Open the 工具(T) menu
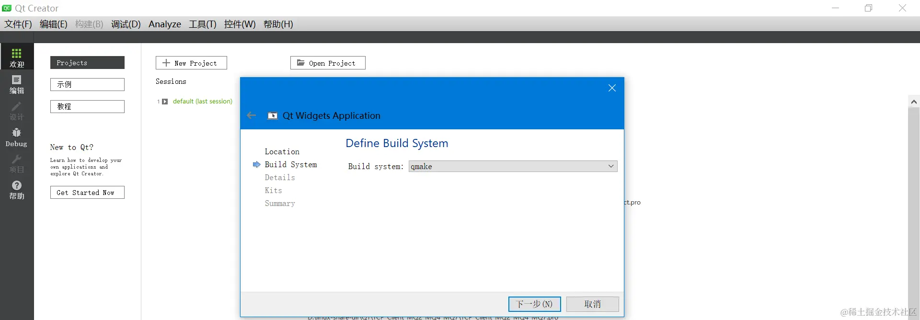This screenshot has height=320, width=920. click(x=202, y=24)
